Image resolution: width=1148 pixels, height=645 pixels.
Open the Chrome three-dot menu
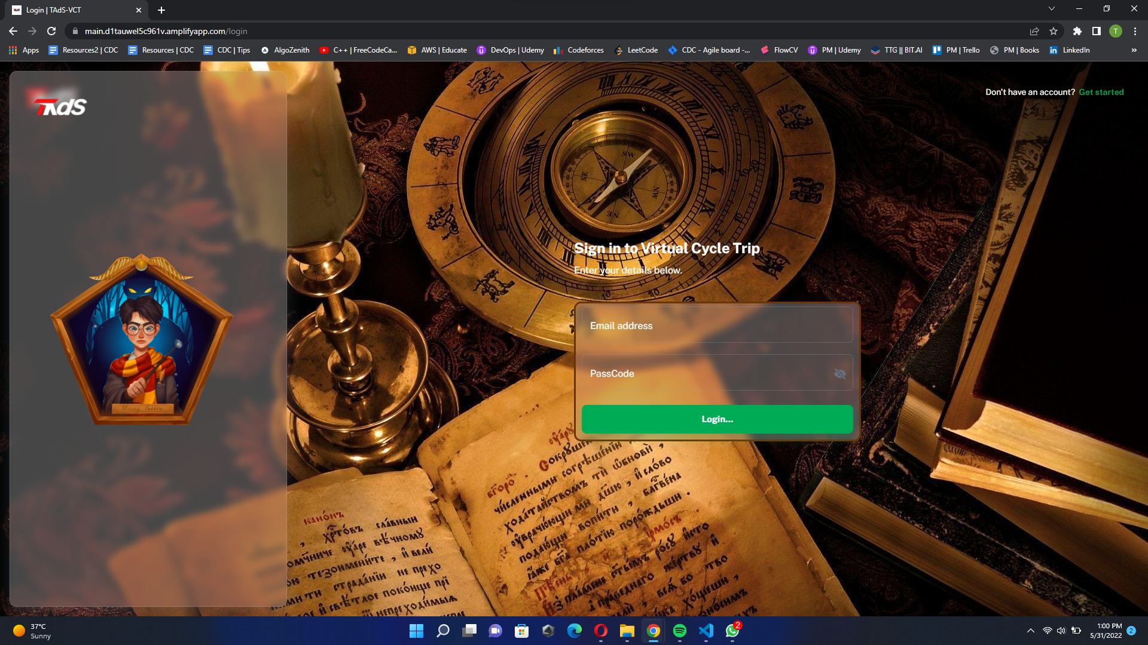click(1135, 31)
